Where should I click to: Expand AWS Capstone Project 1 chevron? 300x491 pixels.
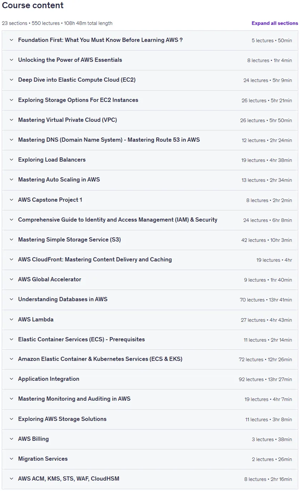(11, 200)
